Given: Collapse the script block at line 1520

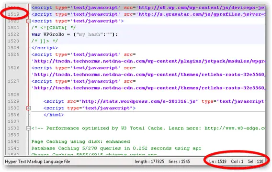Looking at the screenshot, I should click(x=28, y=21).
